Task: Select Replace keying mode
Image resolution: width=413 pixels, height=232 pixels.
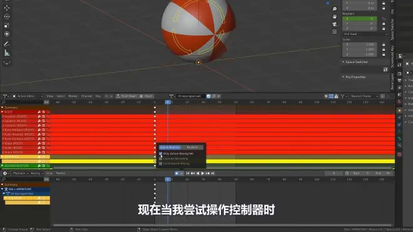Action: point(192,147)
